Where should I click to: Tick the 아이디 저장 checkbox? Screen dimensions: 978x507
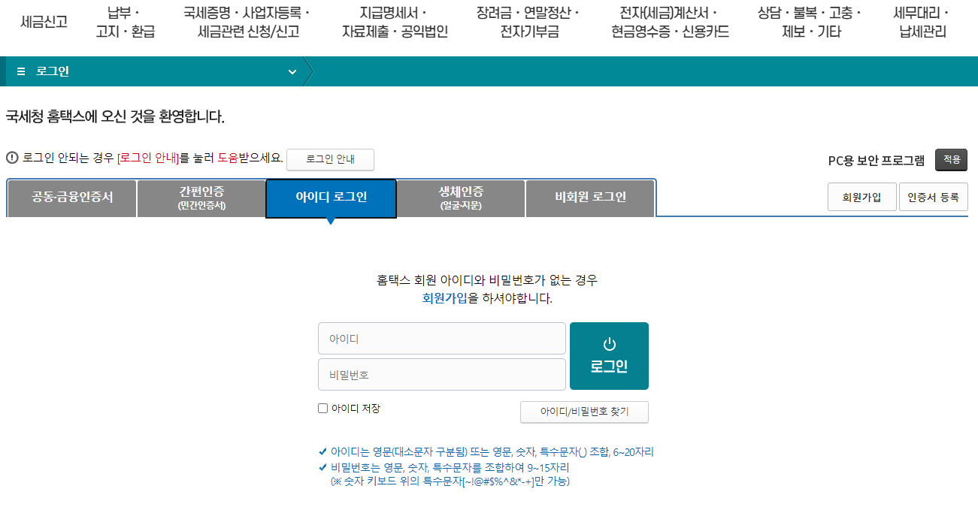click(x=323, y=409)
